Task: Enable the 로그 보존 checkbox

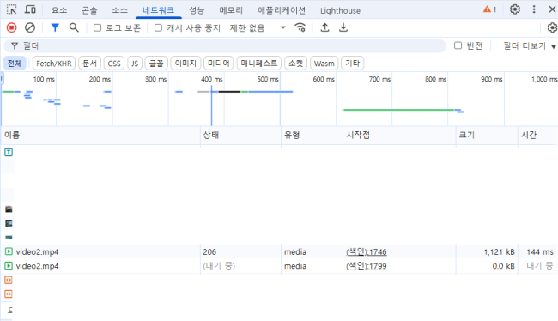Action: pos(97,27)
